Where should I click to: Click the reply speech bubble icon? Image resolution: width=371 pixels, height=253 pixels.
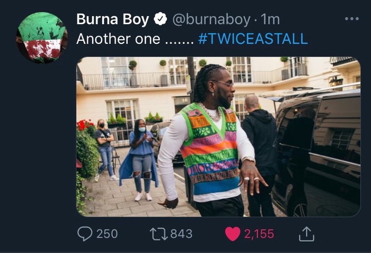pos(85,233)
